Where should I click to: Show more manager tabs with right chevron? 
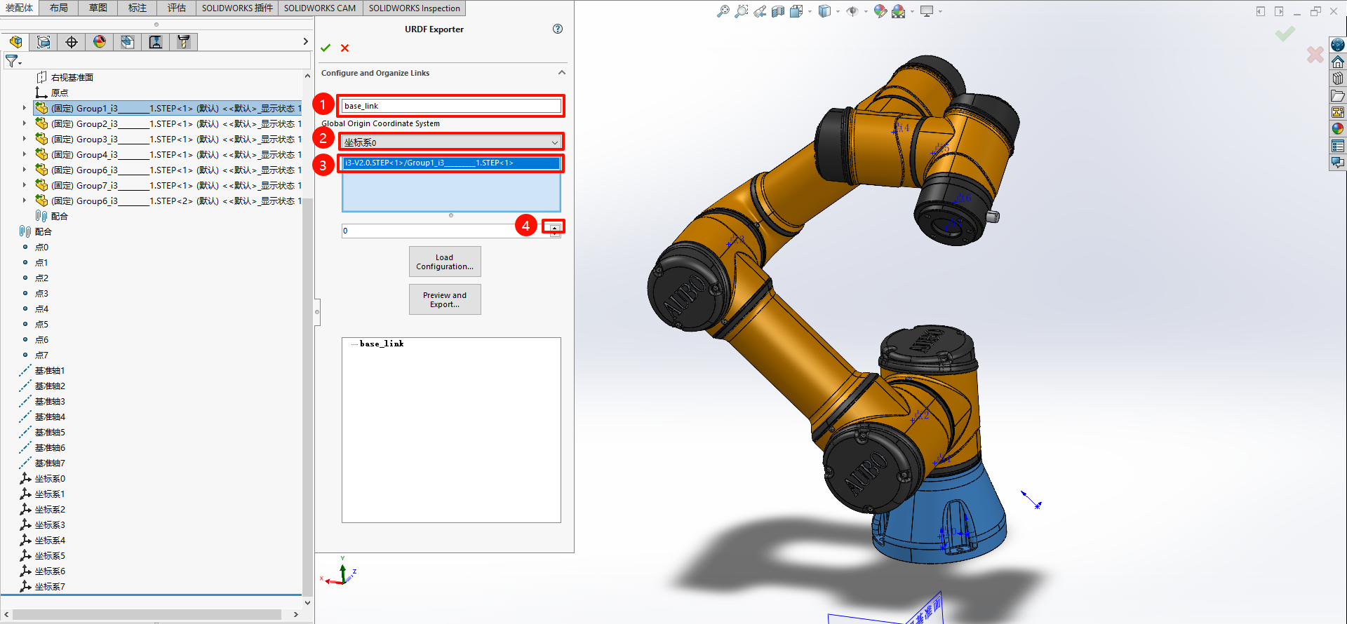click(x=305, y=42)
